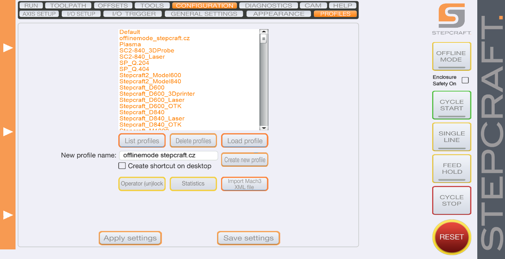The width and height of the screenshot is (505, 259).
Task: Toggle the OFFLINE MODE button
Action: pyautogui.click(x=451, y=56)
